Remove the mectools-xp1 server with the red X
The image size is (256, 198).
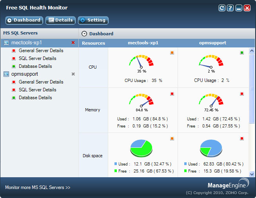tap(73, 43)
